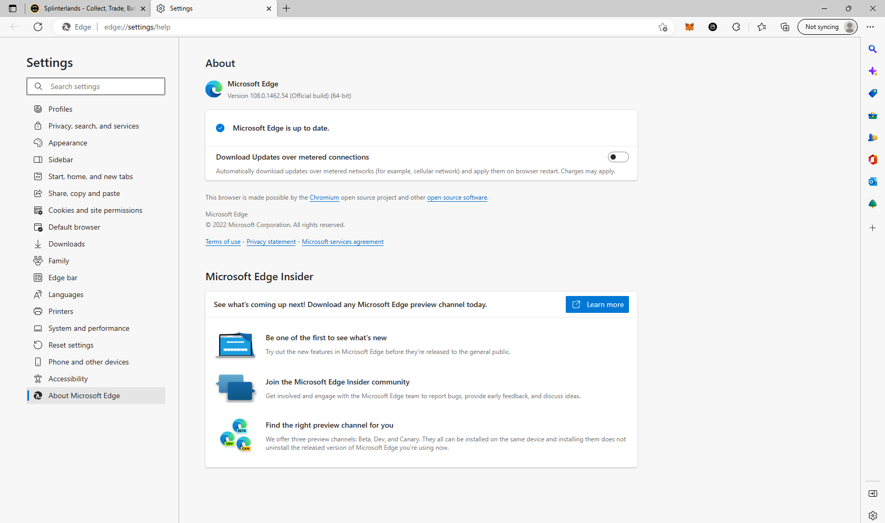
Task: Open the Extensions puzzle piece icon
Action: tap(736, 27)
